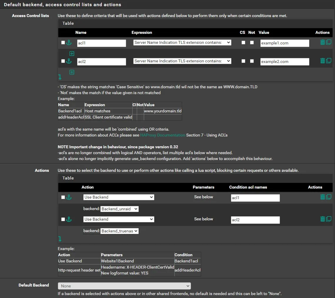Viewport: 335px width, 298px height.
Task: Duplicate the Use Backend acl2 action
Action: (329, 219)
